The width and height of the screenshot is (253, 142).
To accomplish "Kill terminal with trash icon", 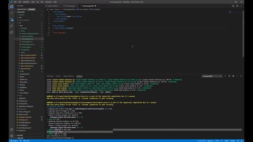I will click(233, 76).
